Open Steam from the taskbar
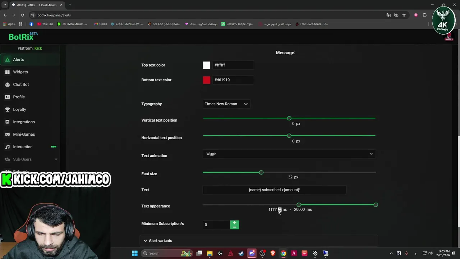Image resolution: width=460 pixels, height=259 pixels. click(241, 253)
